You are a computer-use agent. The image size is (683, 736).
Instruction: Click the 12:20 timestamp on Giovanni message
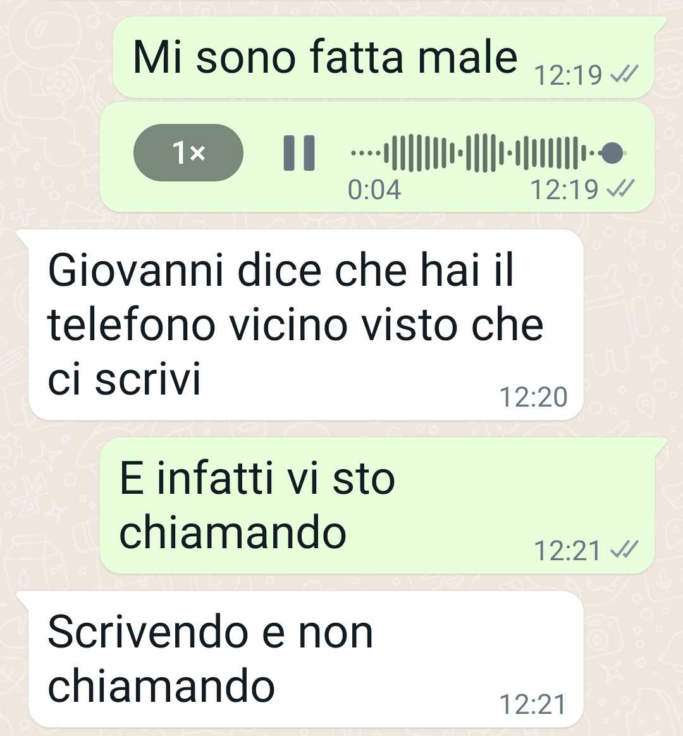pyautogui.click(x=533, y=397)
